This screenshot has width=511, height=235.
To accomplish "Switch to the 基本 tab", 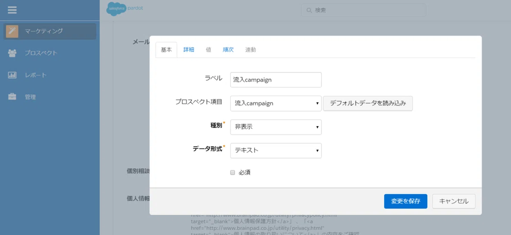I will pyautogui.click(x=167, y=50).
